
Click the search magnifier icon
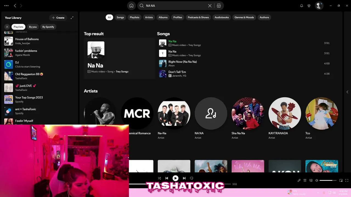141,5
